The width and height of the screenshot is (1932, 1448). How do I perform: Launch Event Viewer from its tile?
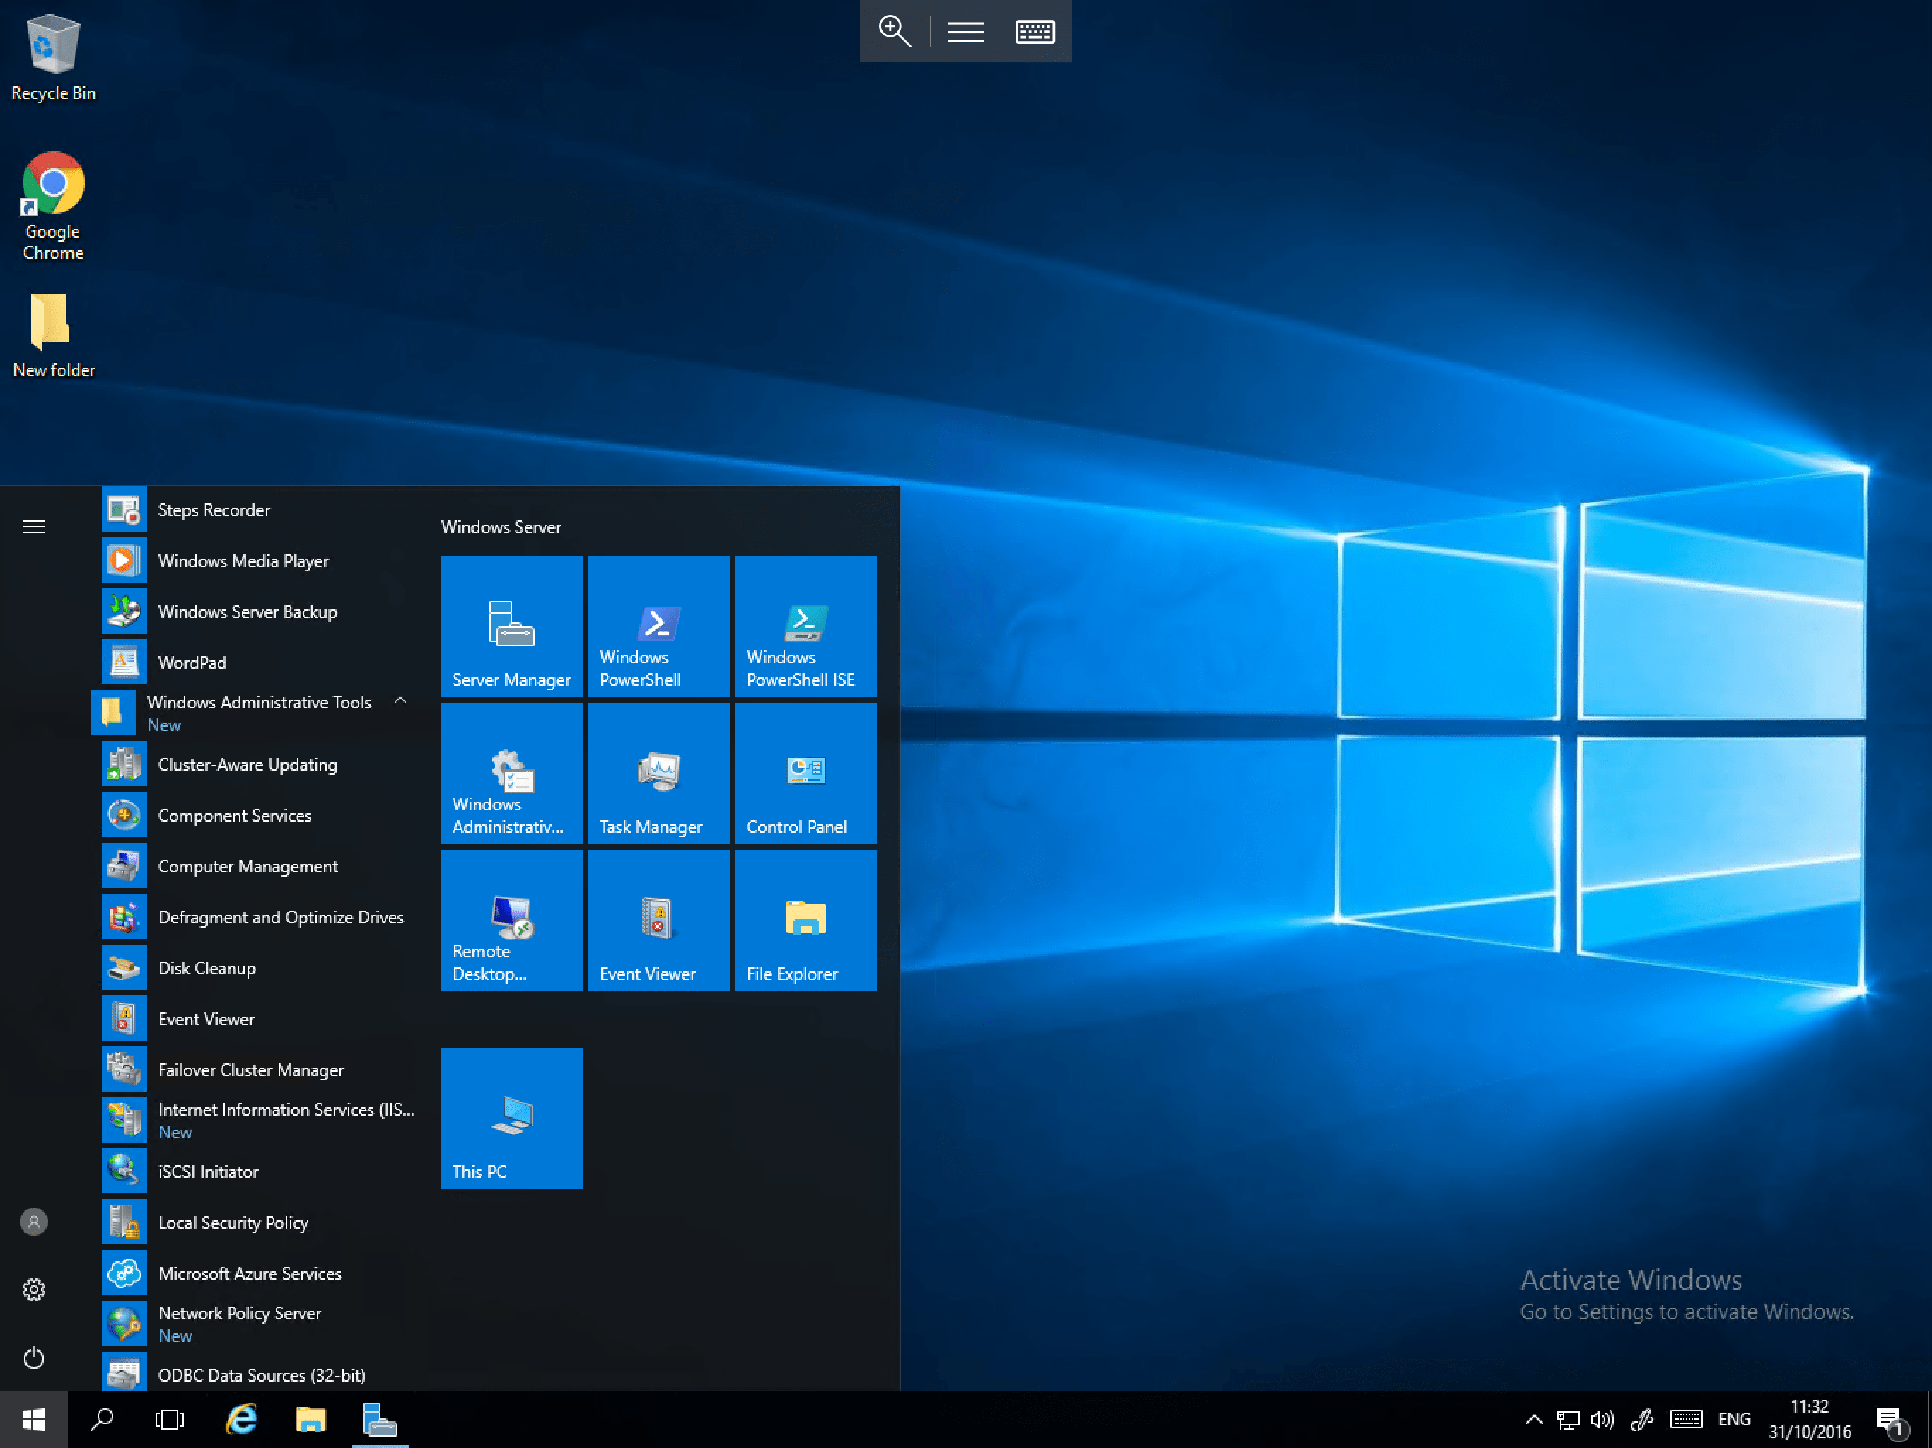click(658, 920)
